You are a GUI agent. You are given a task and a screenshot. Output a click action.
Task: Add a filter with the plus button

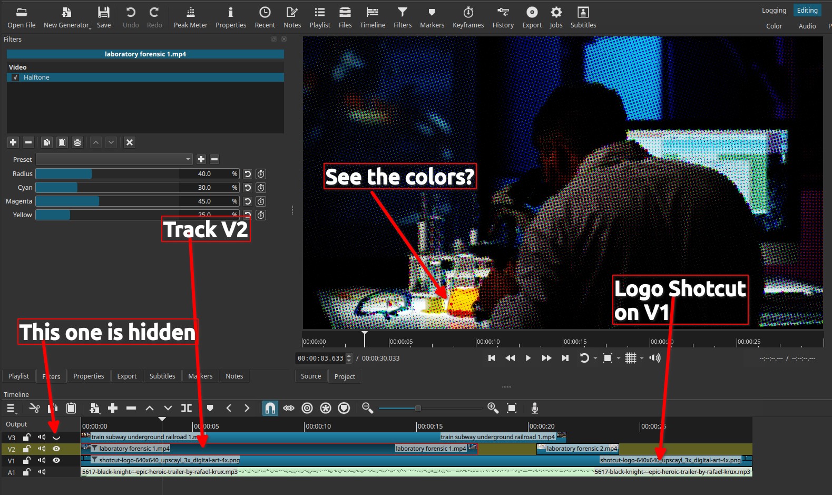coord(13,142)
